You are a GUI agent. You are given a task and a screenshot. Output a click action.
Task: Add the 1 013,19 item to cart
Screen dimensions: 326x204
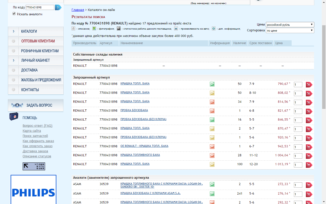[309, 165]
